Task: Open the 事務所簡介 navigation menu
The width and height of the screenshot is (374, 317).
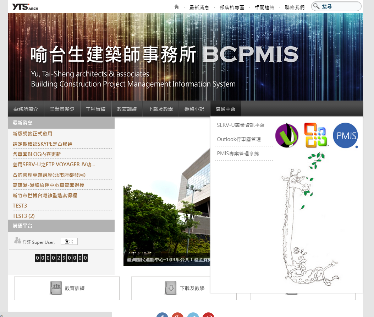Action: click(x=26, y=109)
